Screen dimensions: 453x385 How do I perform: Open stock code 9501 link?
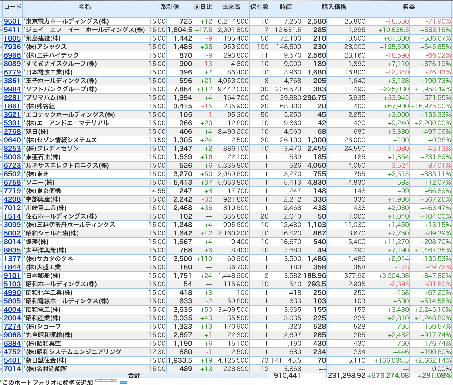point(12,21)
